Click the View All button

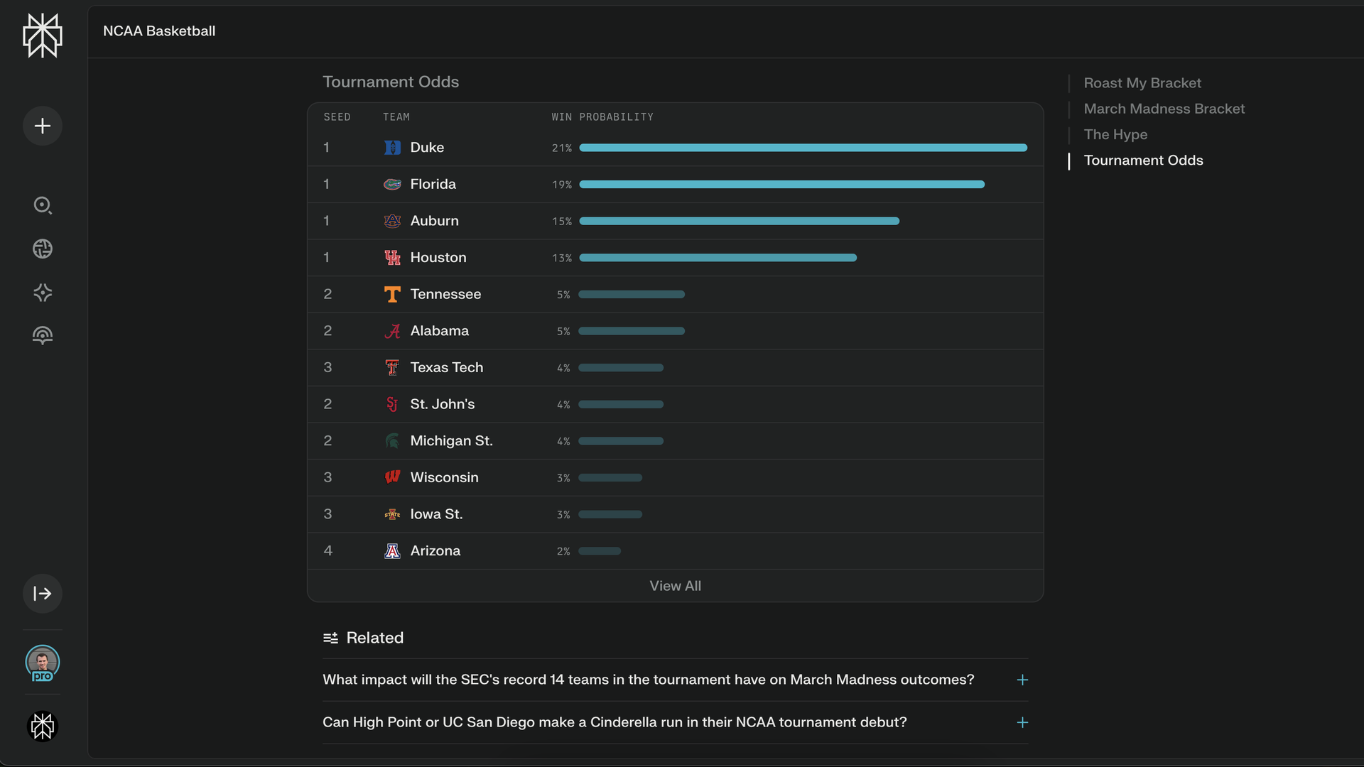[x=675, y=586]
